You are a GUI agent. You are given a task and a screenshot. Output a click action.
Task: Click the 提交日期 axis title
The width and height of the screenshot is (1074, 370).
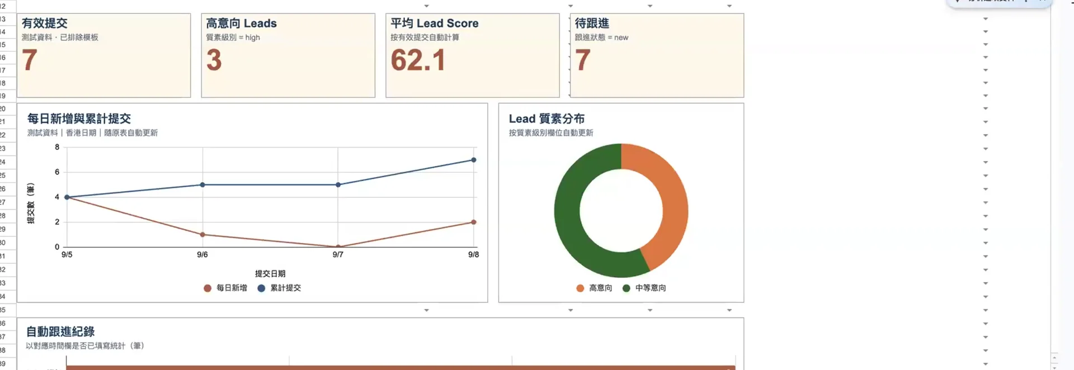270,274
